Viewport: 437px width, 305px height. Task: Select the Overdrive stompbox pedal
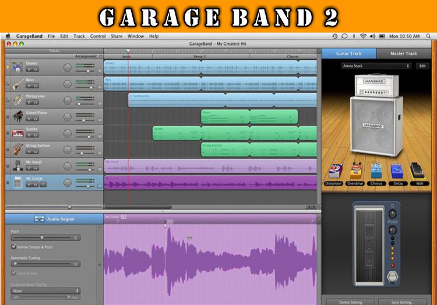(x=355, y=171)
